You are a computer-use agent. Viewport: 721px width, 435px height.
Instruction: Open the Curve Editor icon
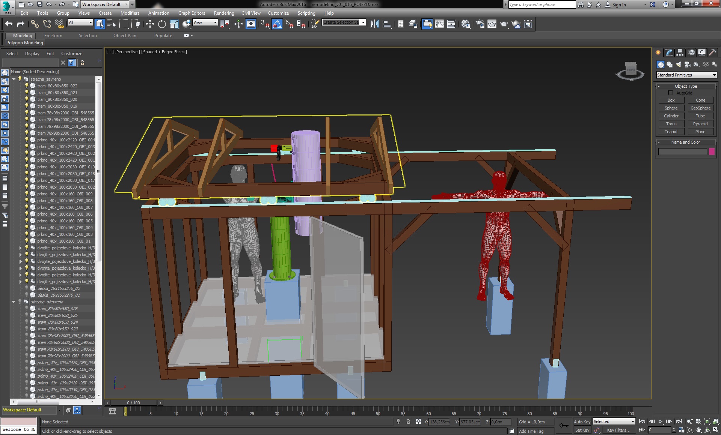439,24
